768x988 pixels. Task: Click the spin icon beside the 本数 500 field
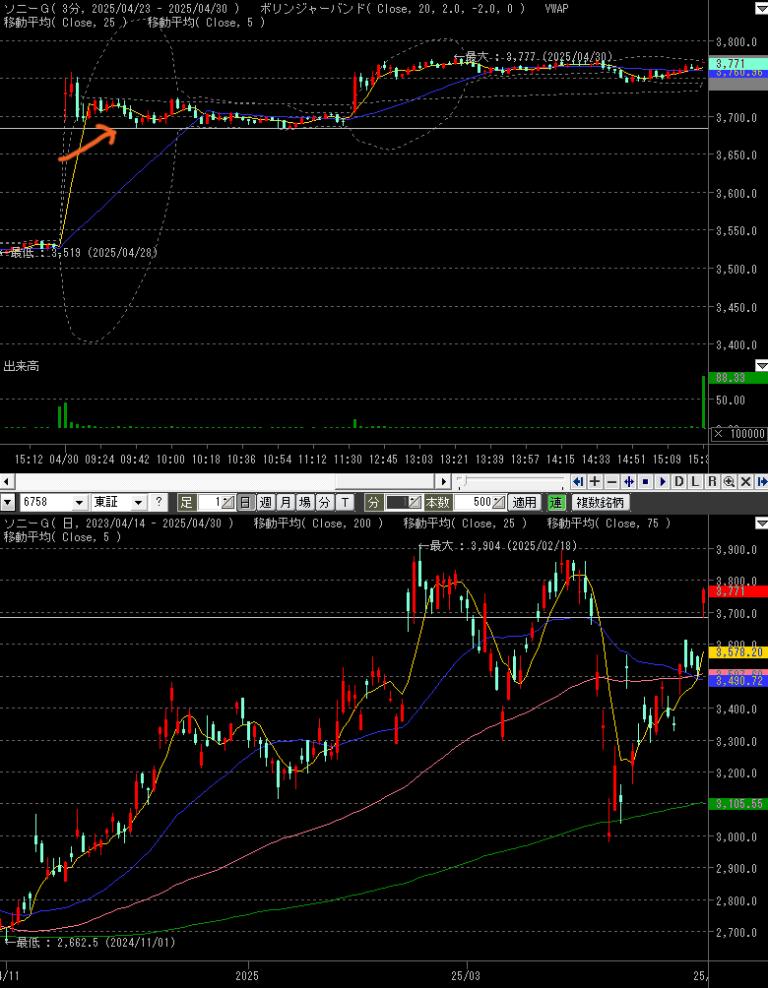tap(499, 502)
